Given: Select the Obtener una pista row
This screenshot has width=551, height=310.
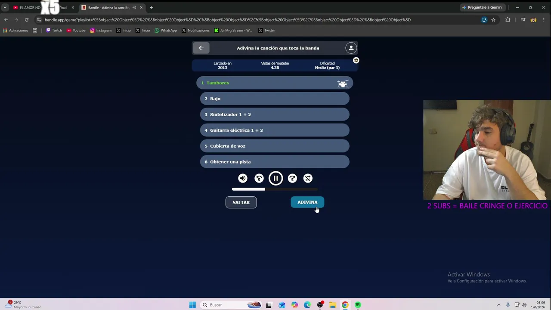Looking at the screenshot, I should [x=275, y=162].
